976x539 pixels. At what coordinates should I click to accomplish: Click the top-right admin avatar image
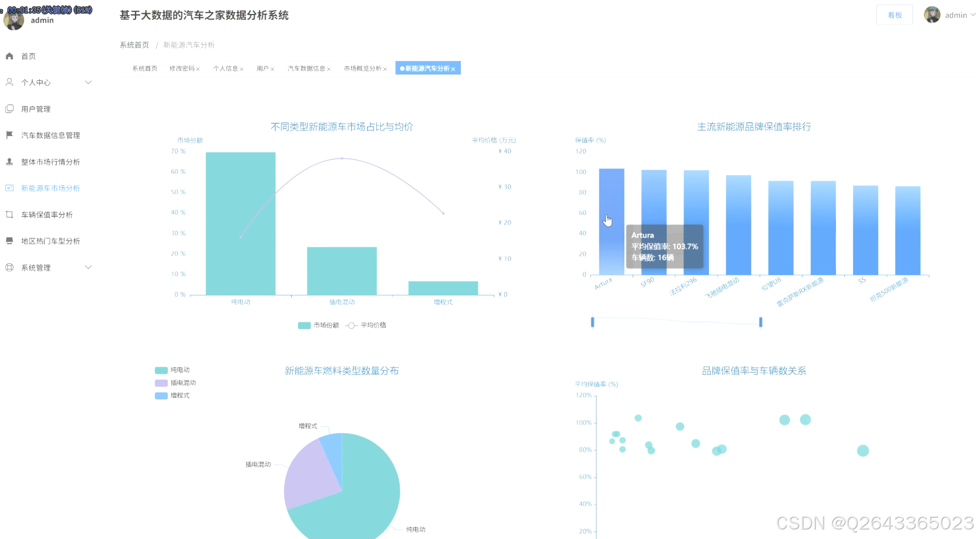click(932, 15)
